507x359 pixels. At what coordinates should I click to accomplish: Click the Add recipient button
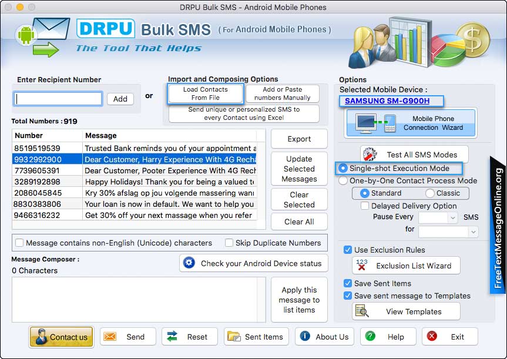point(120,99)
